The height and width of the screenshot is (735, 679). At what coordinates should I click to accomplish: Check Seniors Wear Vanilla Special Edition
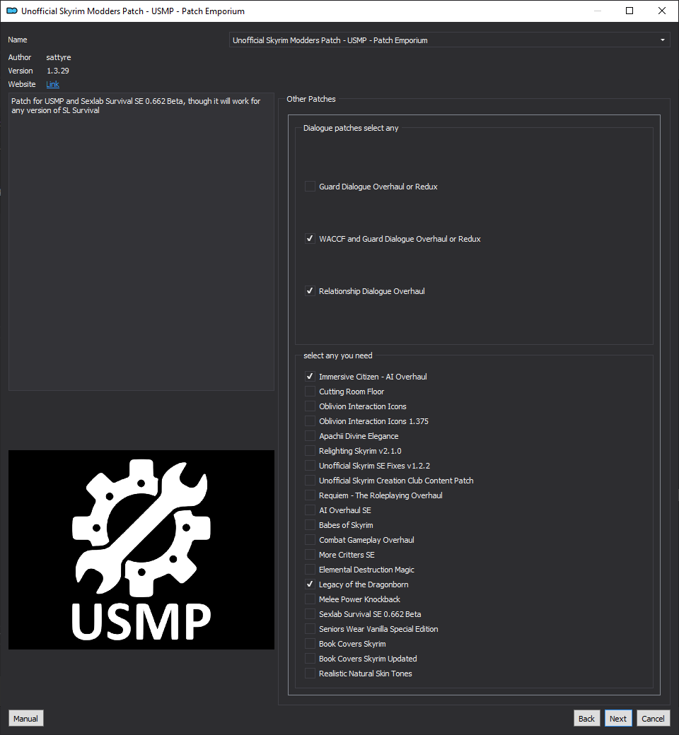(x=310, y=629)
